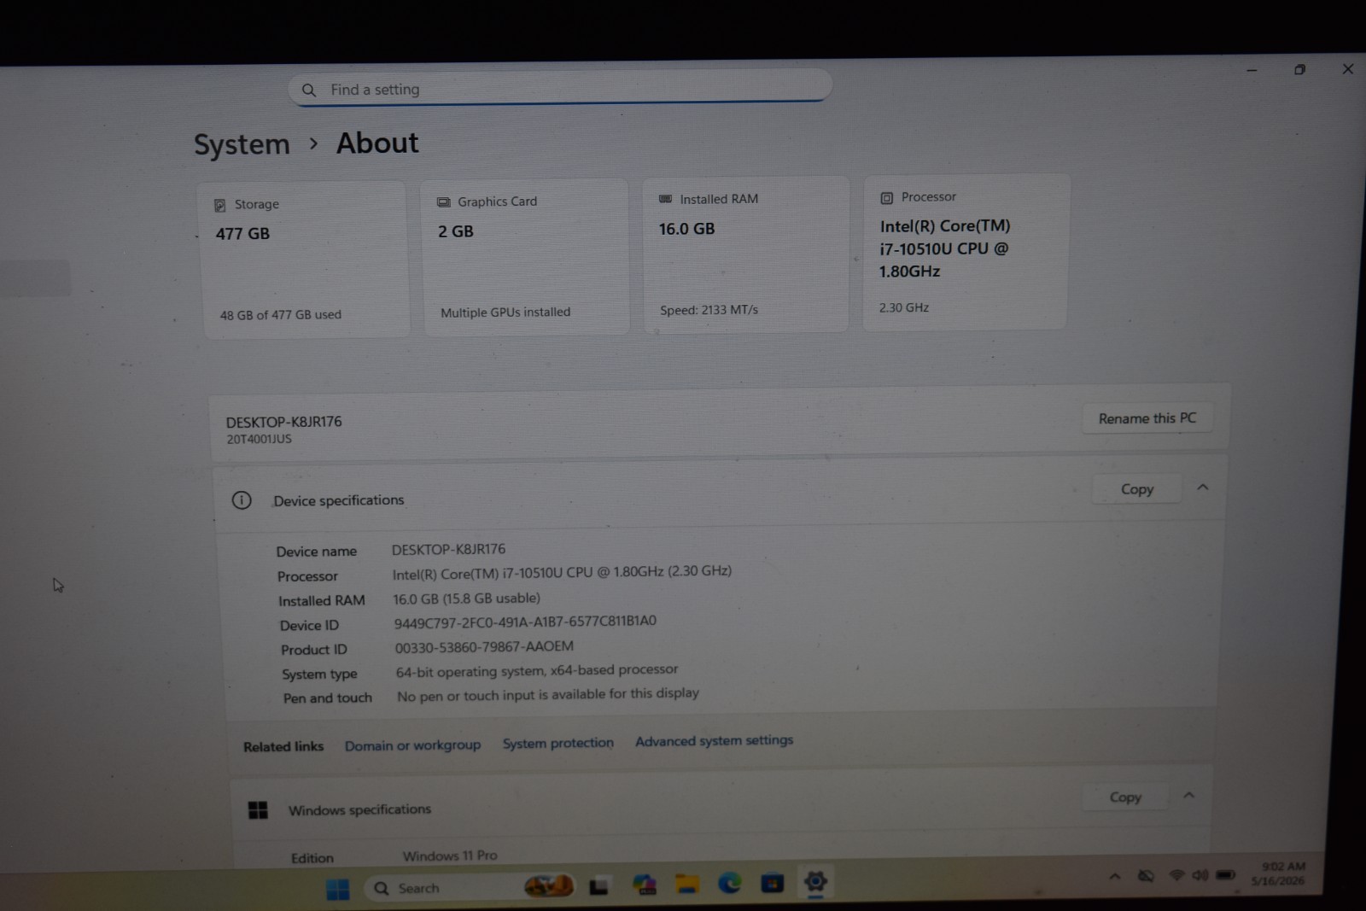Copy the Windows specifications

1124,797
